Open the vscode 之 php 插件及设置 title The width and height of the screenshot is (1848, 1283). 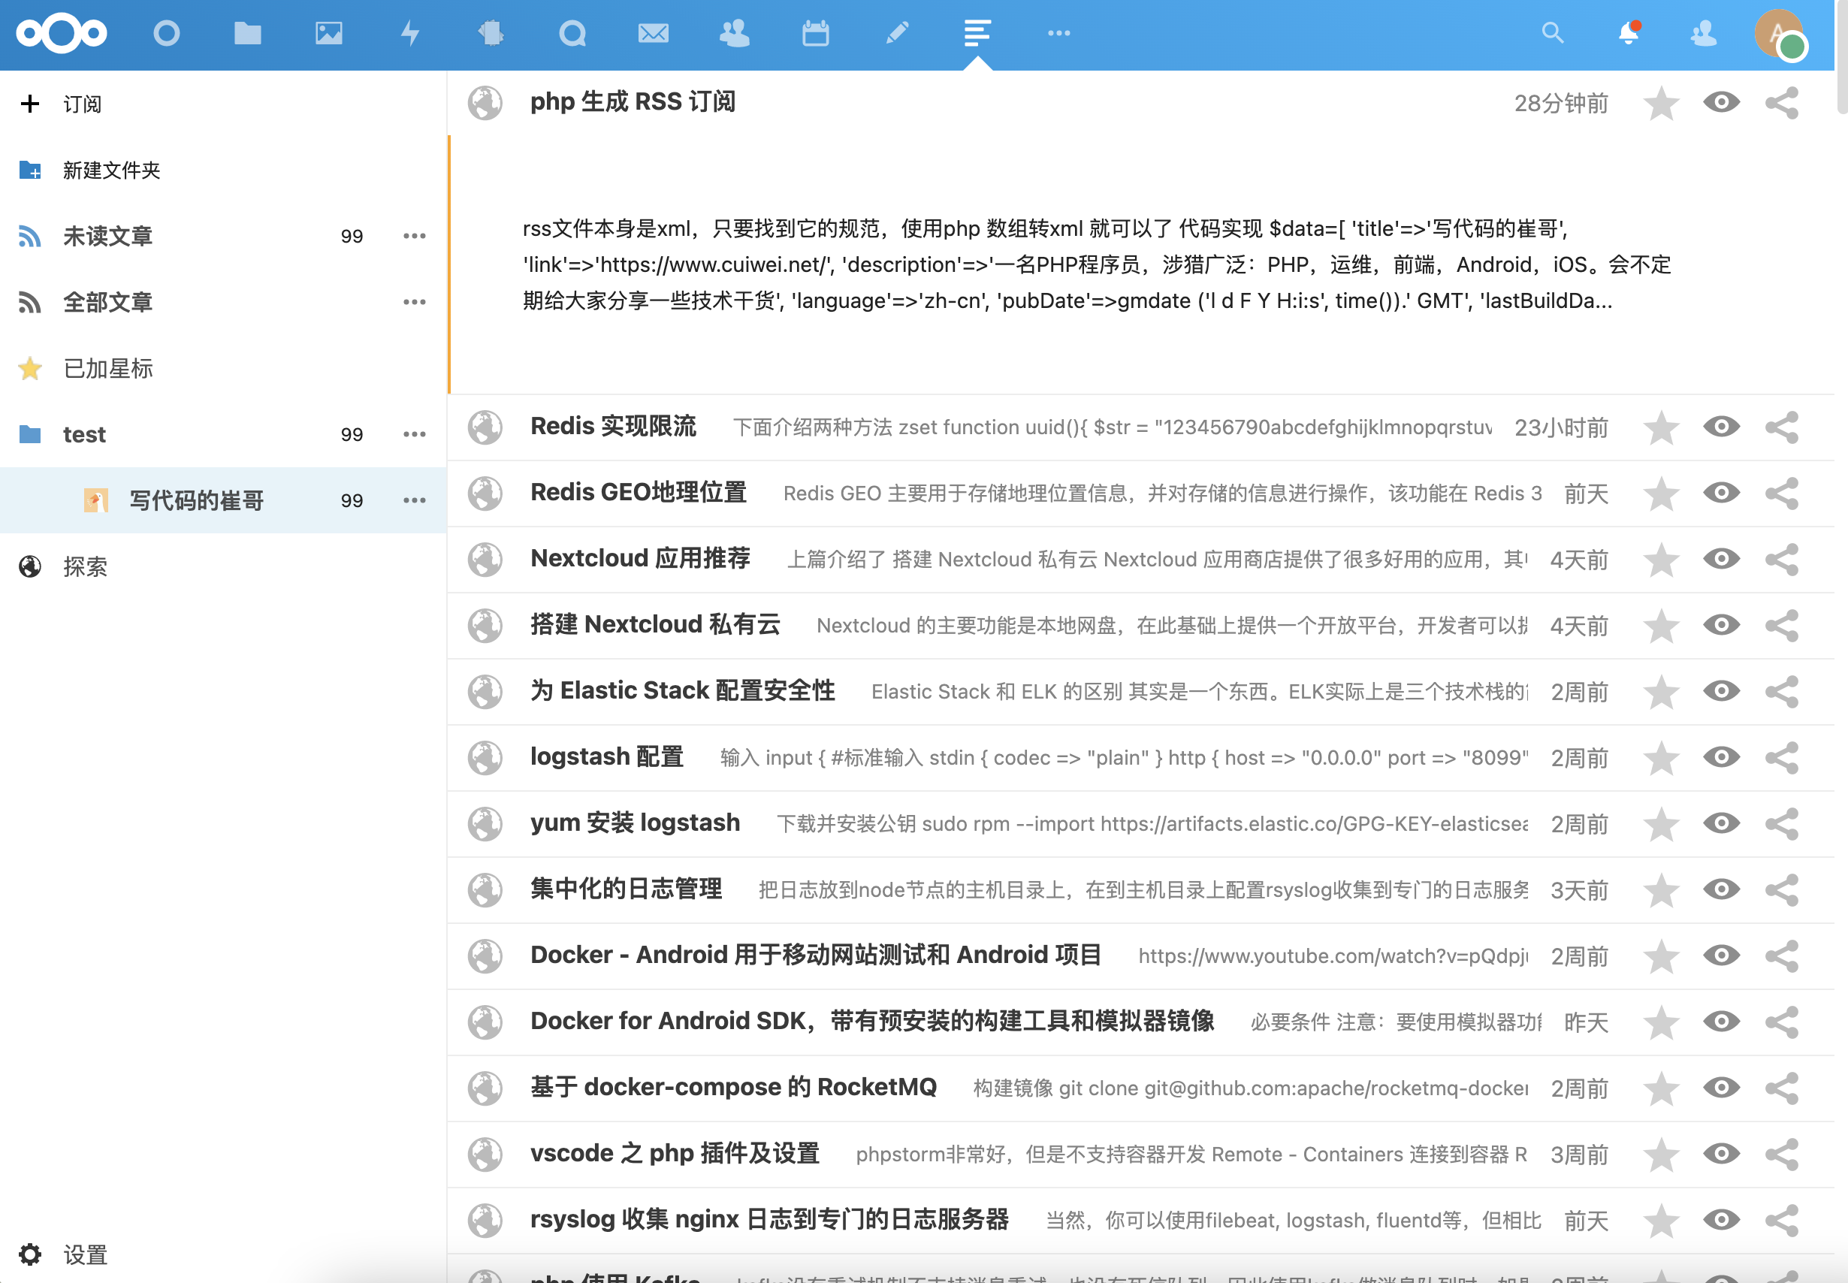(675, 1153)
